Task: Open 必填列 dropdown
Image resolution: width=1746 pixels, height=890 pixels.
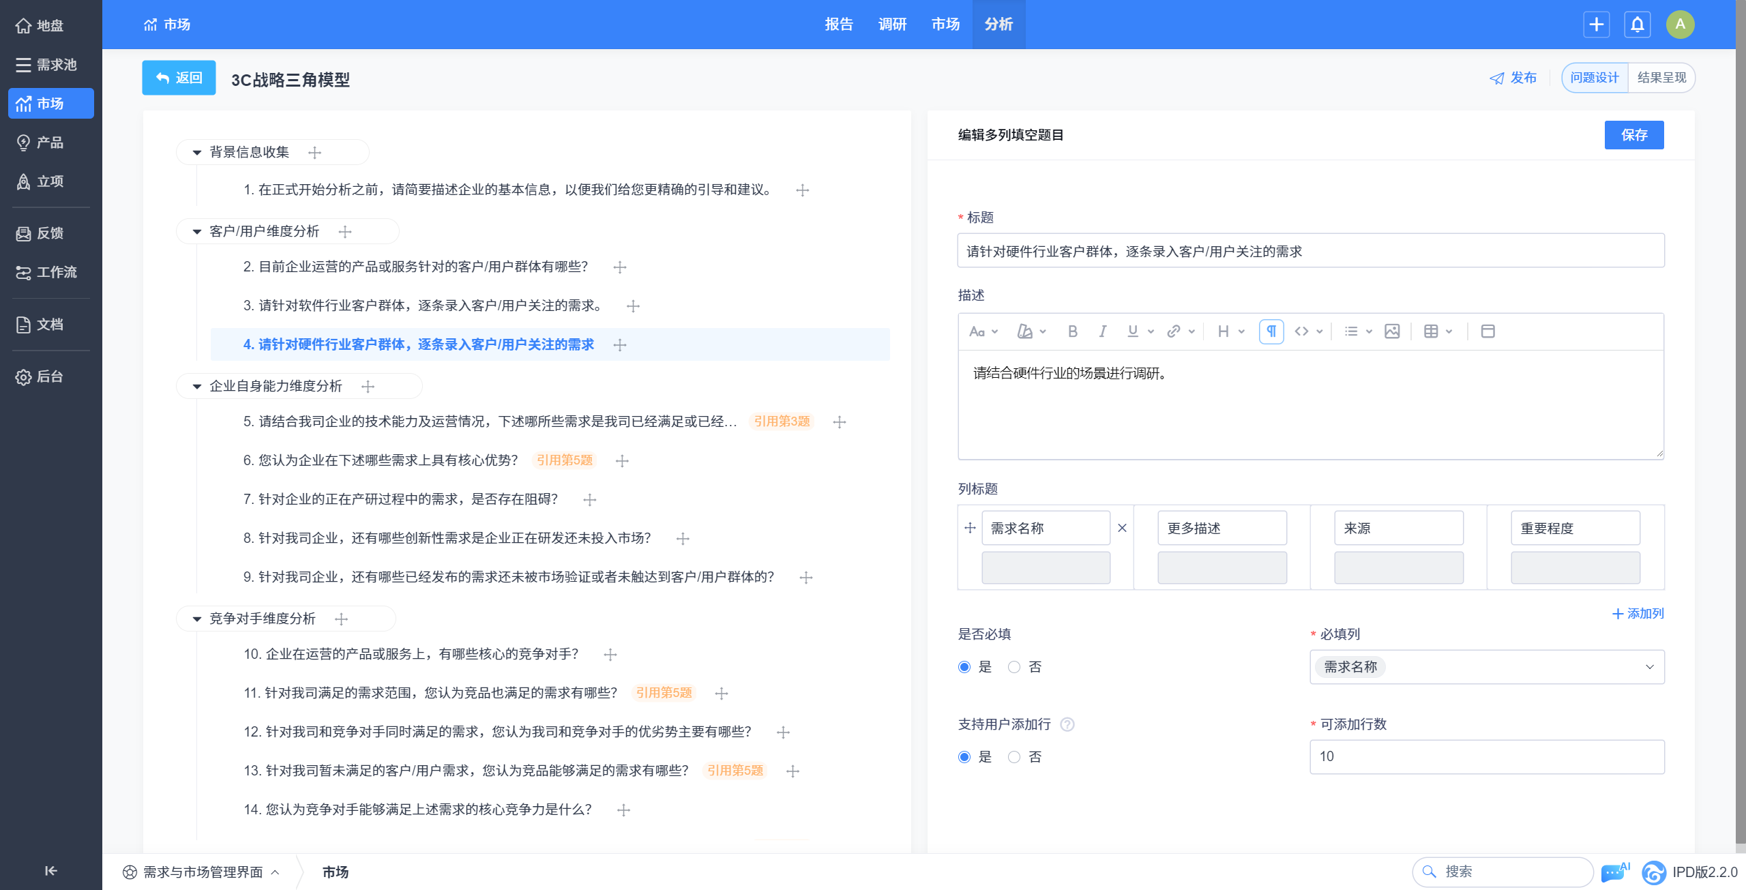Action: (x=1487, y=667)
